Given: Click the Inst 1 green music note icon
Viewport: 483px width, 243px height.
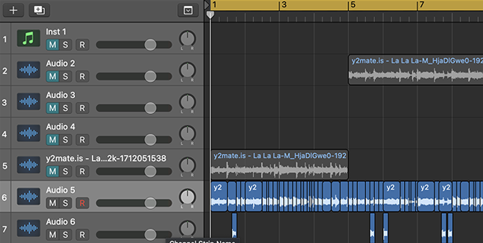Looking at the screenshot, I should [x=28, y=38].
